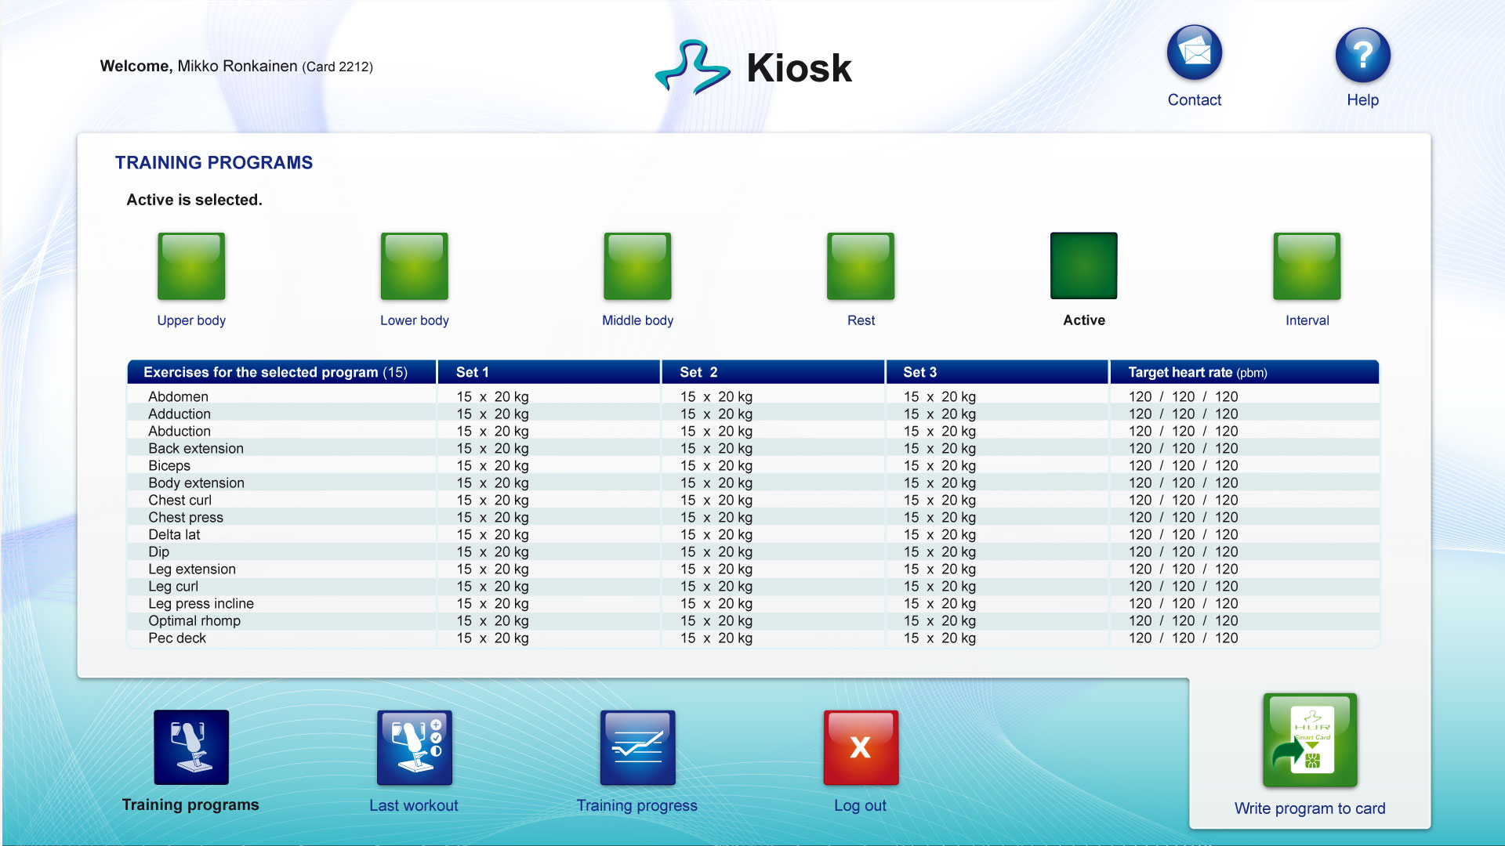Click the Target heart rate column header

coord(1197,372)
